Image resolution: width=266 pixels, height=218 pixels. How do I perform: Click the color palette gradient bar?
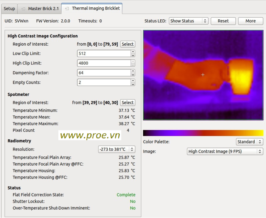click(203, 133)
